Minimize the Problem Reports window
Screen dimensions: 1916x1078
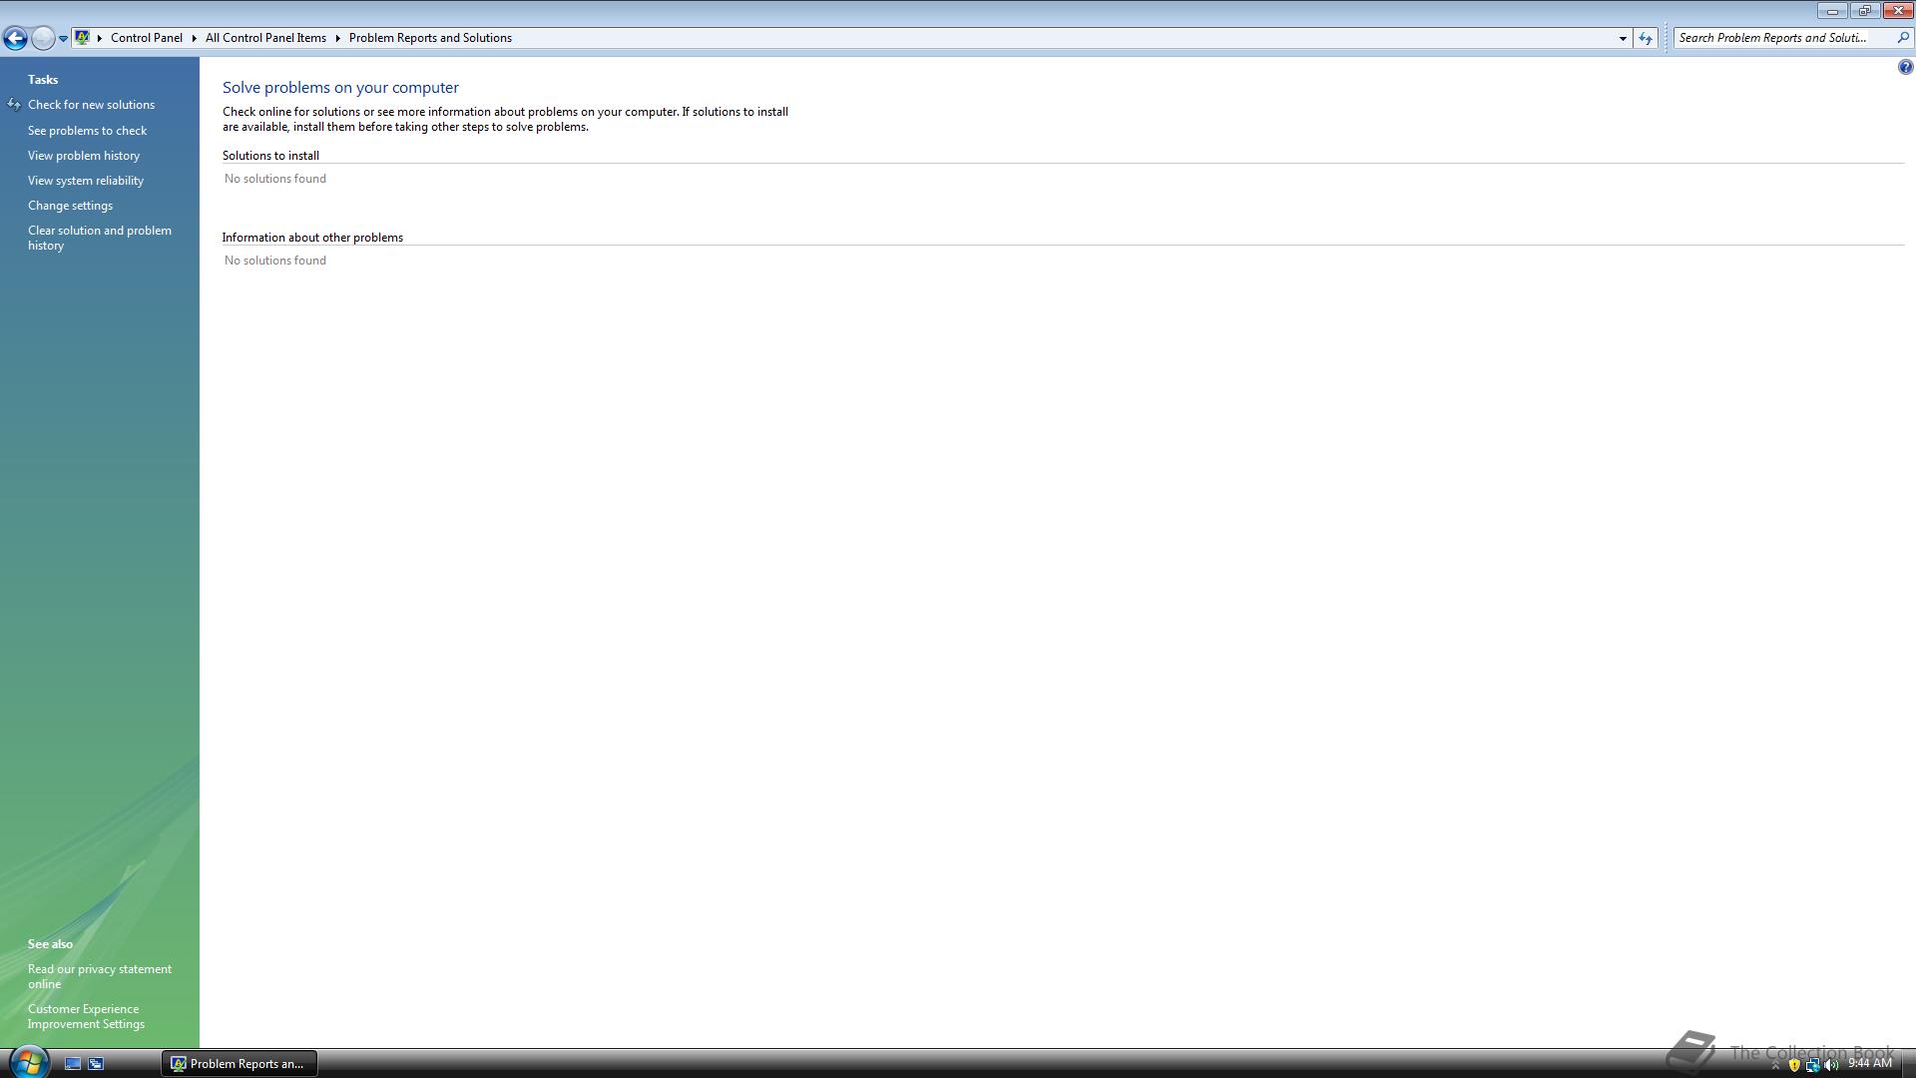click(1832, 11)
